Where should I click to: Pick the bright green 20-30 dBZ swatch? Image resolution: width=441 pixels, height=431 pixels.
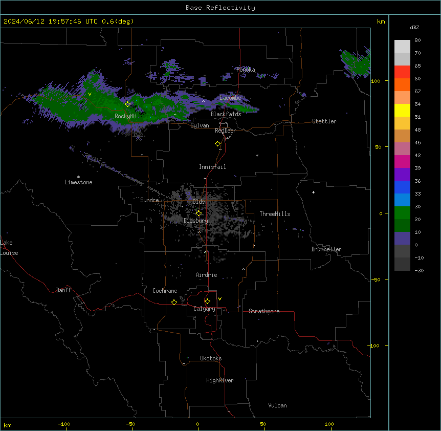coord(402,213)
